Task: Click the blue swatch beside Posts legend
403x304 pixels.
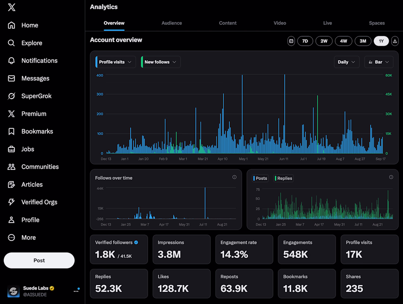Action: click(254, 178)
